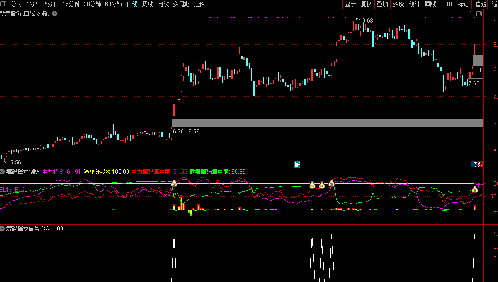Click the 复权 button

(366, 5)
